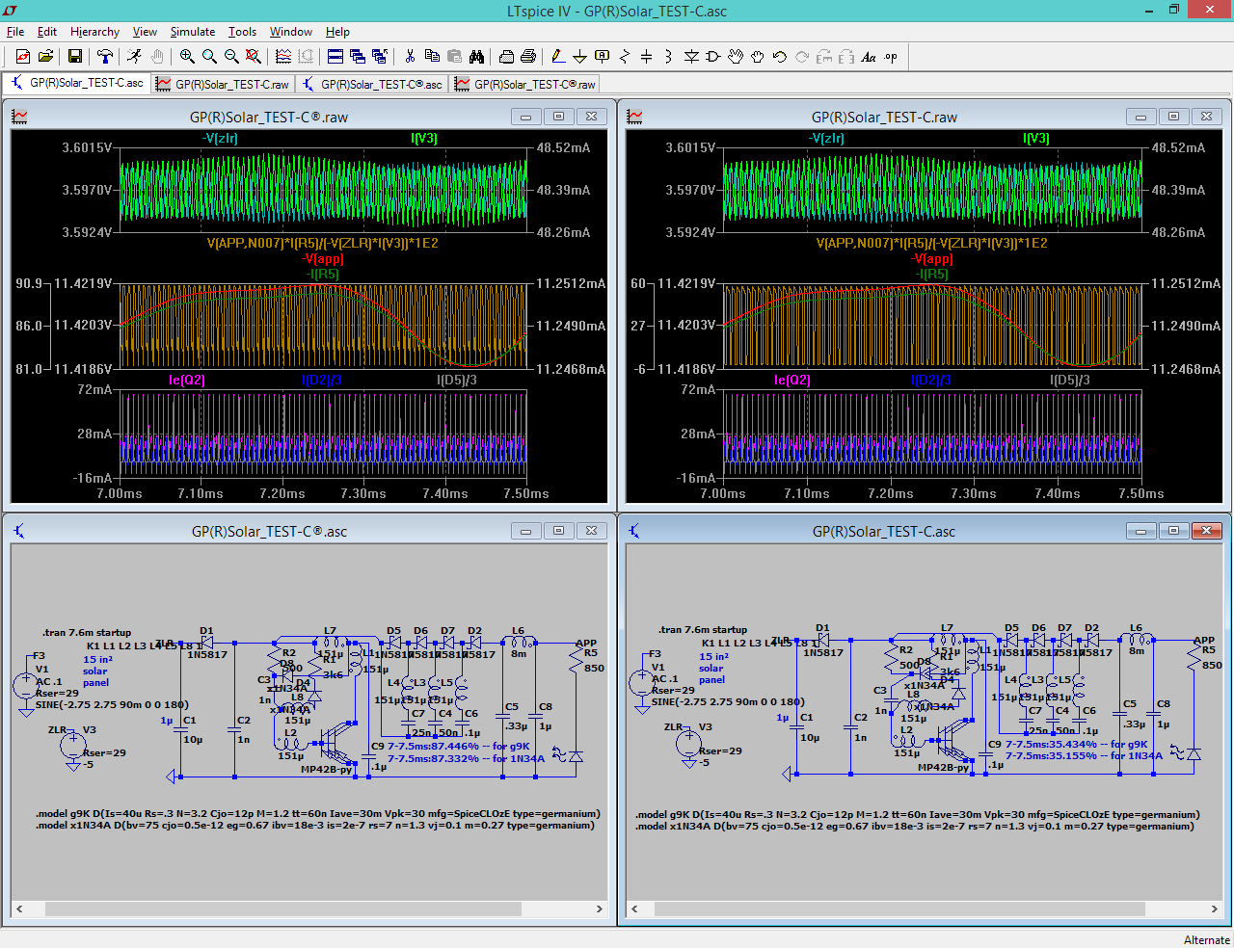
Task: Select the Drag hand tool
Action: tap(758, 57)
